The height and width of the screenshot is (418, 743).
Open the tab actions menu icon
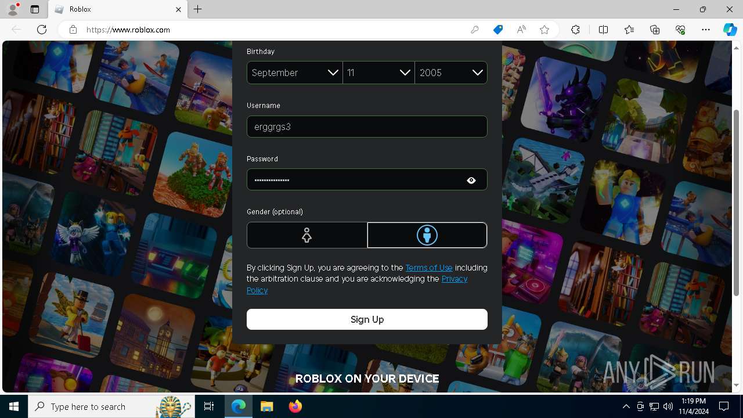tap(35, 9)
